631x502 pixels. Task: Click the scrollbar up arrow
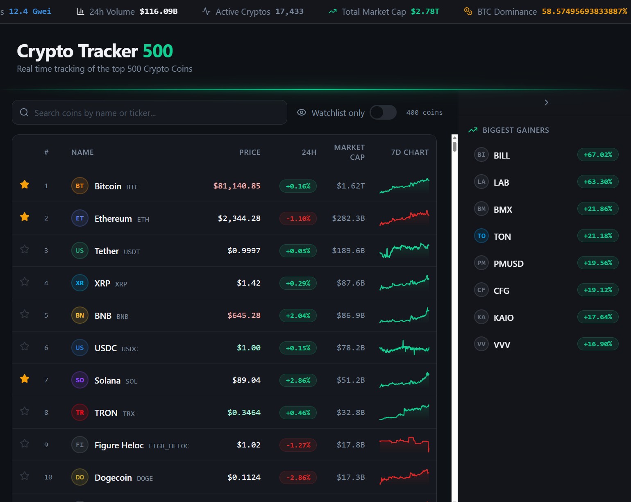point(454,138)
